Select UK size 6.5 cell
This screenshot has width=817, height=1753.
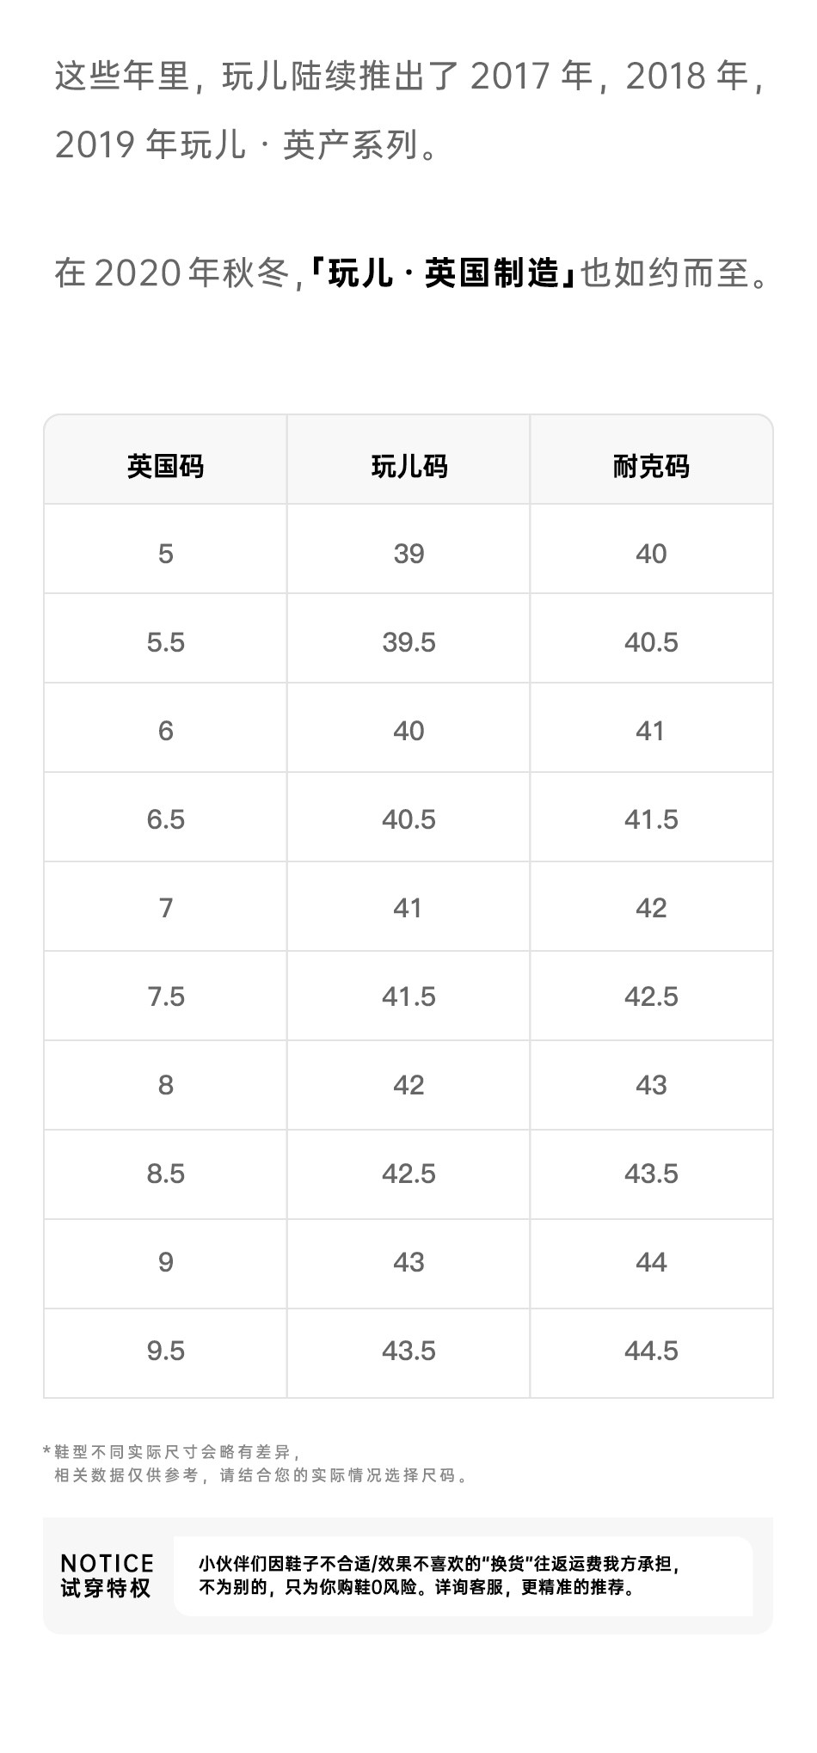pyautogui.click(x=165, y=819)
